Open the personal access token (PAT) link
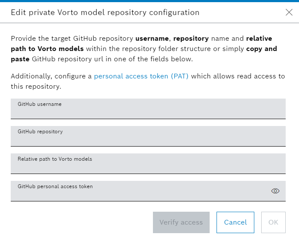This screenshot has height=246, width=299. click(x=141, y=76)
